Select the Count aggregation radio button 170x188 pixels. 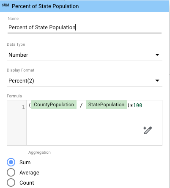click(11, 182)
